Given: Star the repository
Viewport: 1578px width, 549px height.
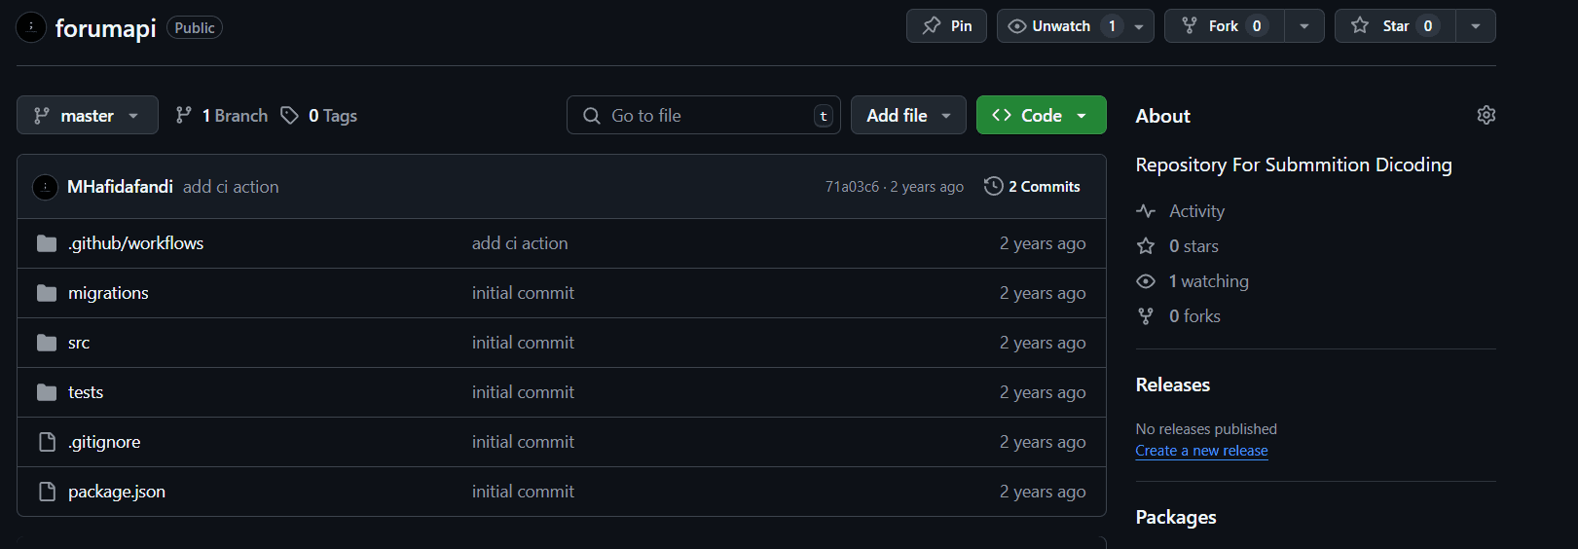Looking at the screenshot, I should 1395,26.
